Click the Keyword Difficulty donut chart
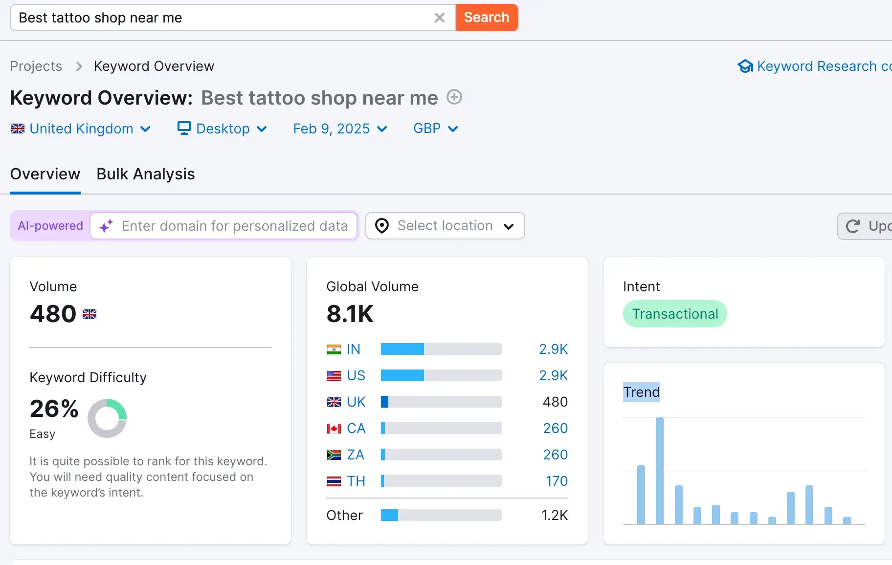Viewport: 892px width, 565px height. click(107, 418)
